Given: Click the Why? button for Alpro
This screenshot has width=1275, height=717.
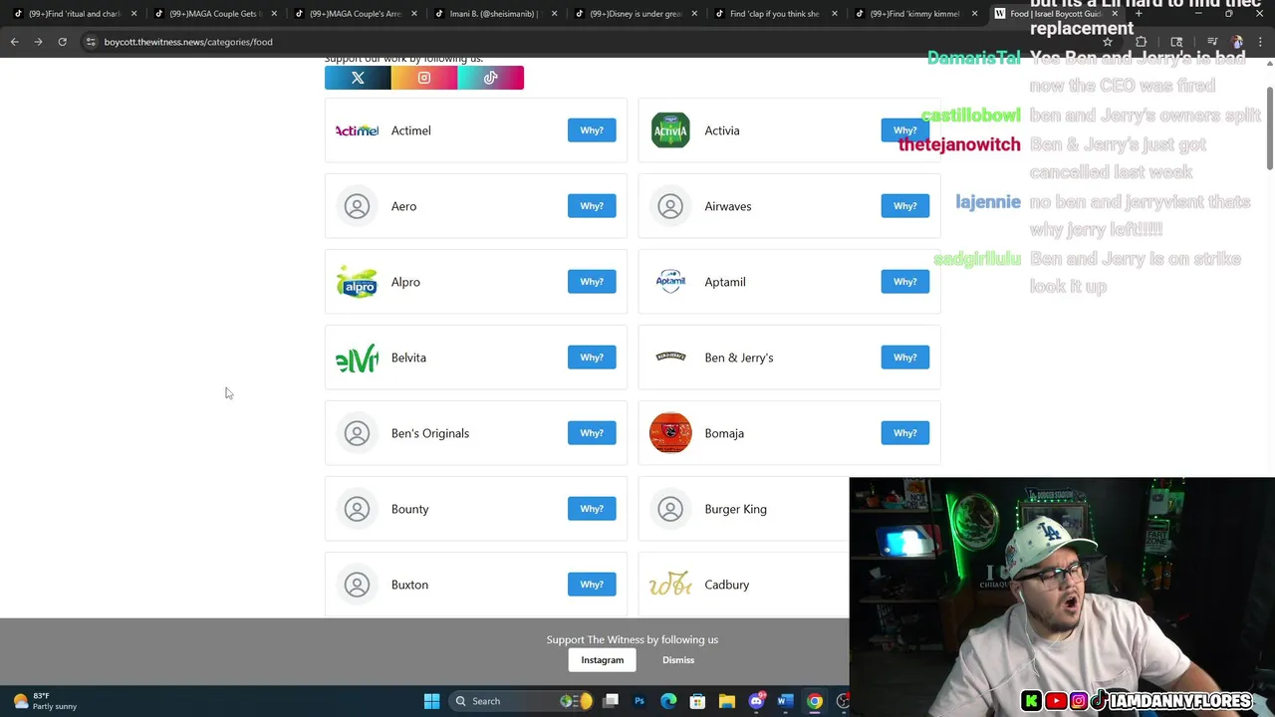Looking at the screenshot, I should (x=592, y=282).
